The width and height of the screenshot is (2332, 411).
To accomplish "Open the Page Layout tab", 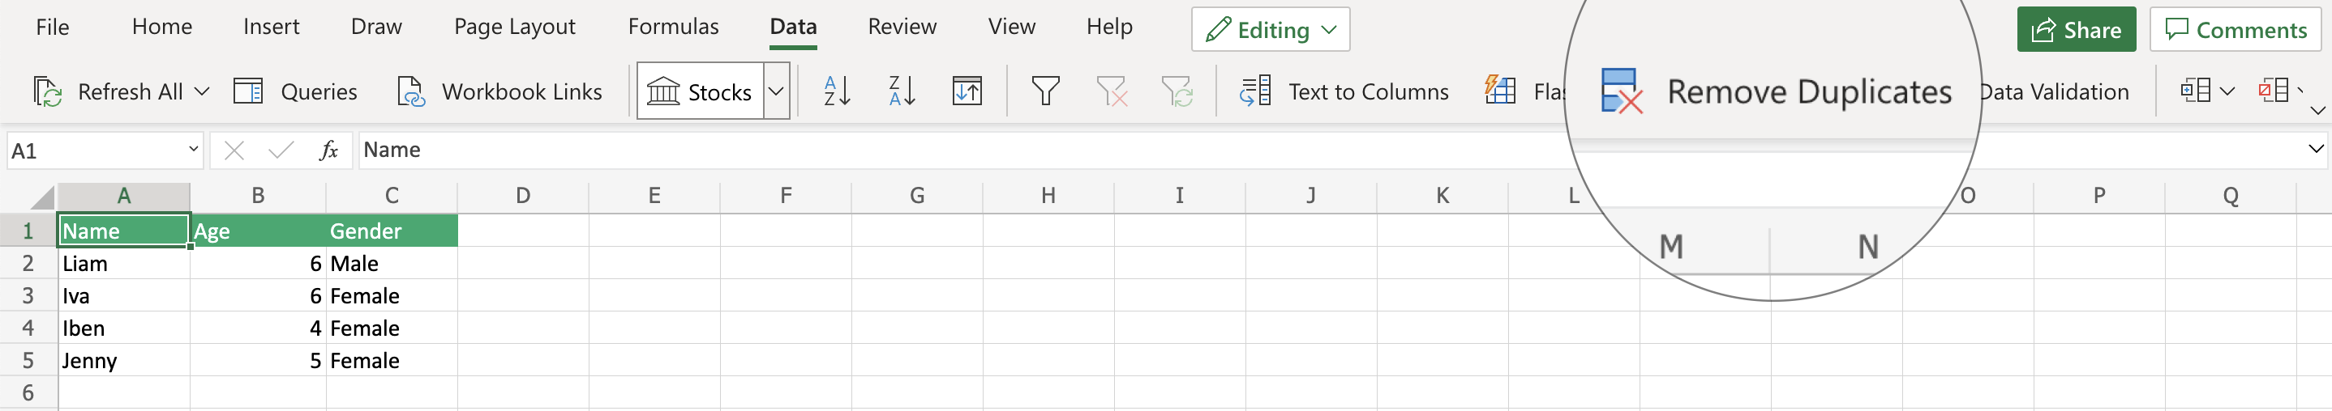I will (514, 27).
